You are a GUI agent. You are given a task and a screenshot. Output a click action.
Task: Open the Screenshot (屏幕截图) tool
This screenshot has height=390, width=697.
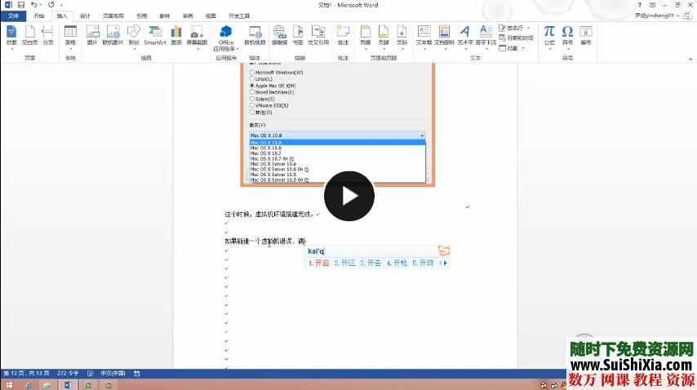click(x=197, y=36)
